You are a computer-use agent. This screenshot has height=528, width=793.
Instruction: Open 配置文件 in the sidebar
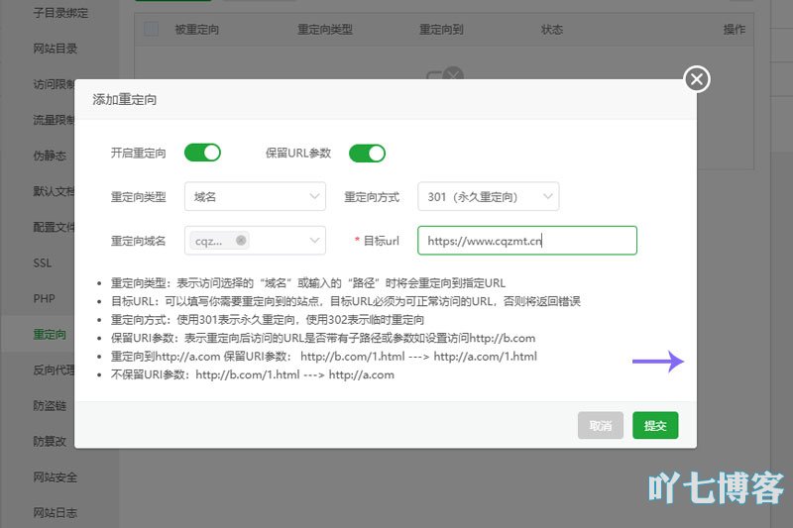(54, 227)
